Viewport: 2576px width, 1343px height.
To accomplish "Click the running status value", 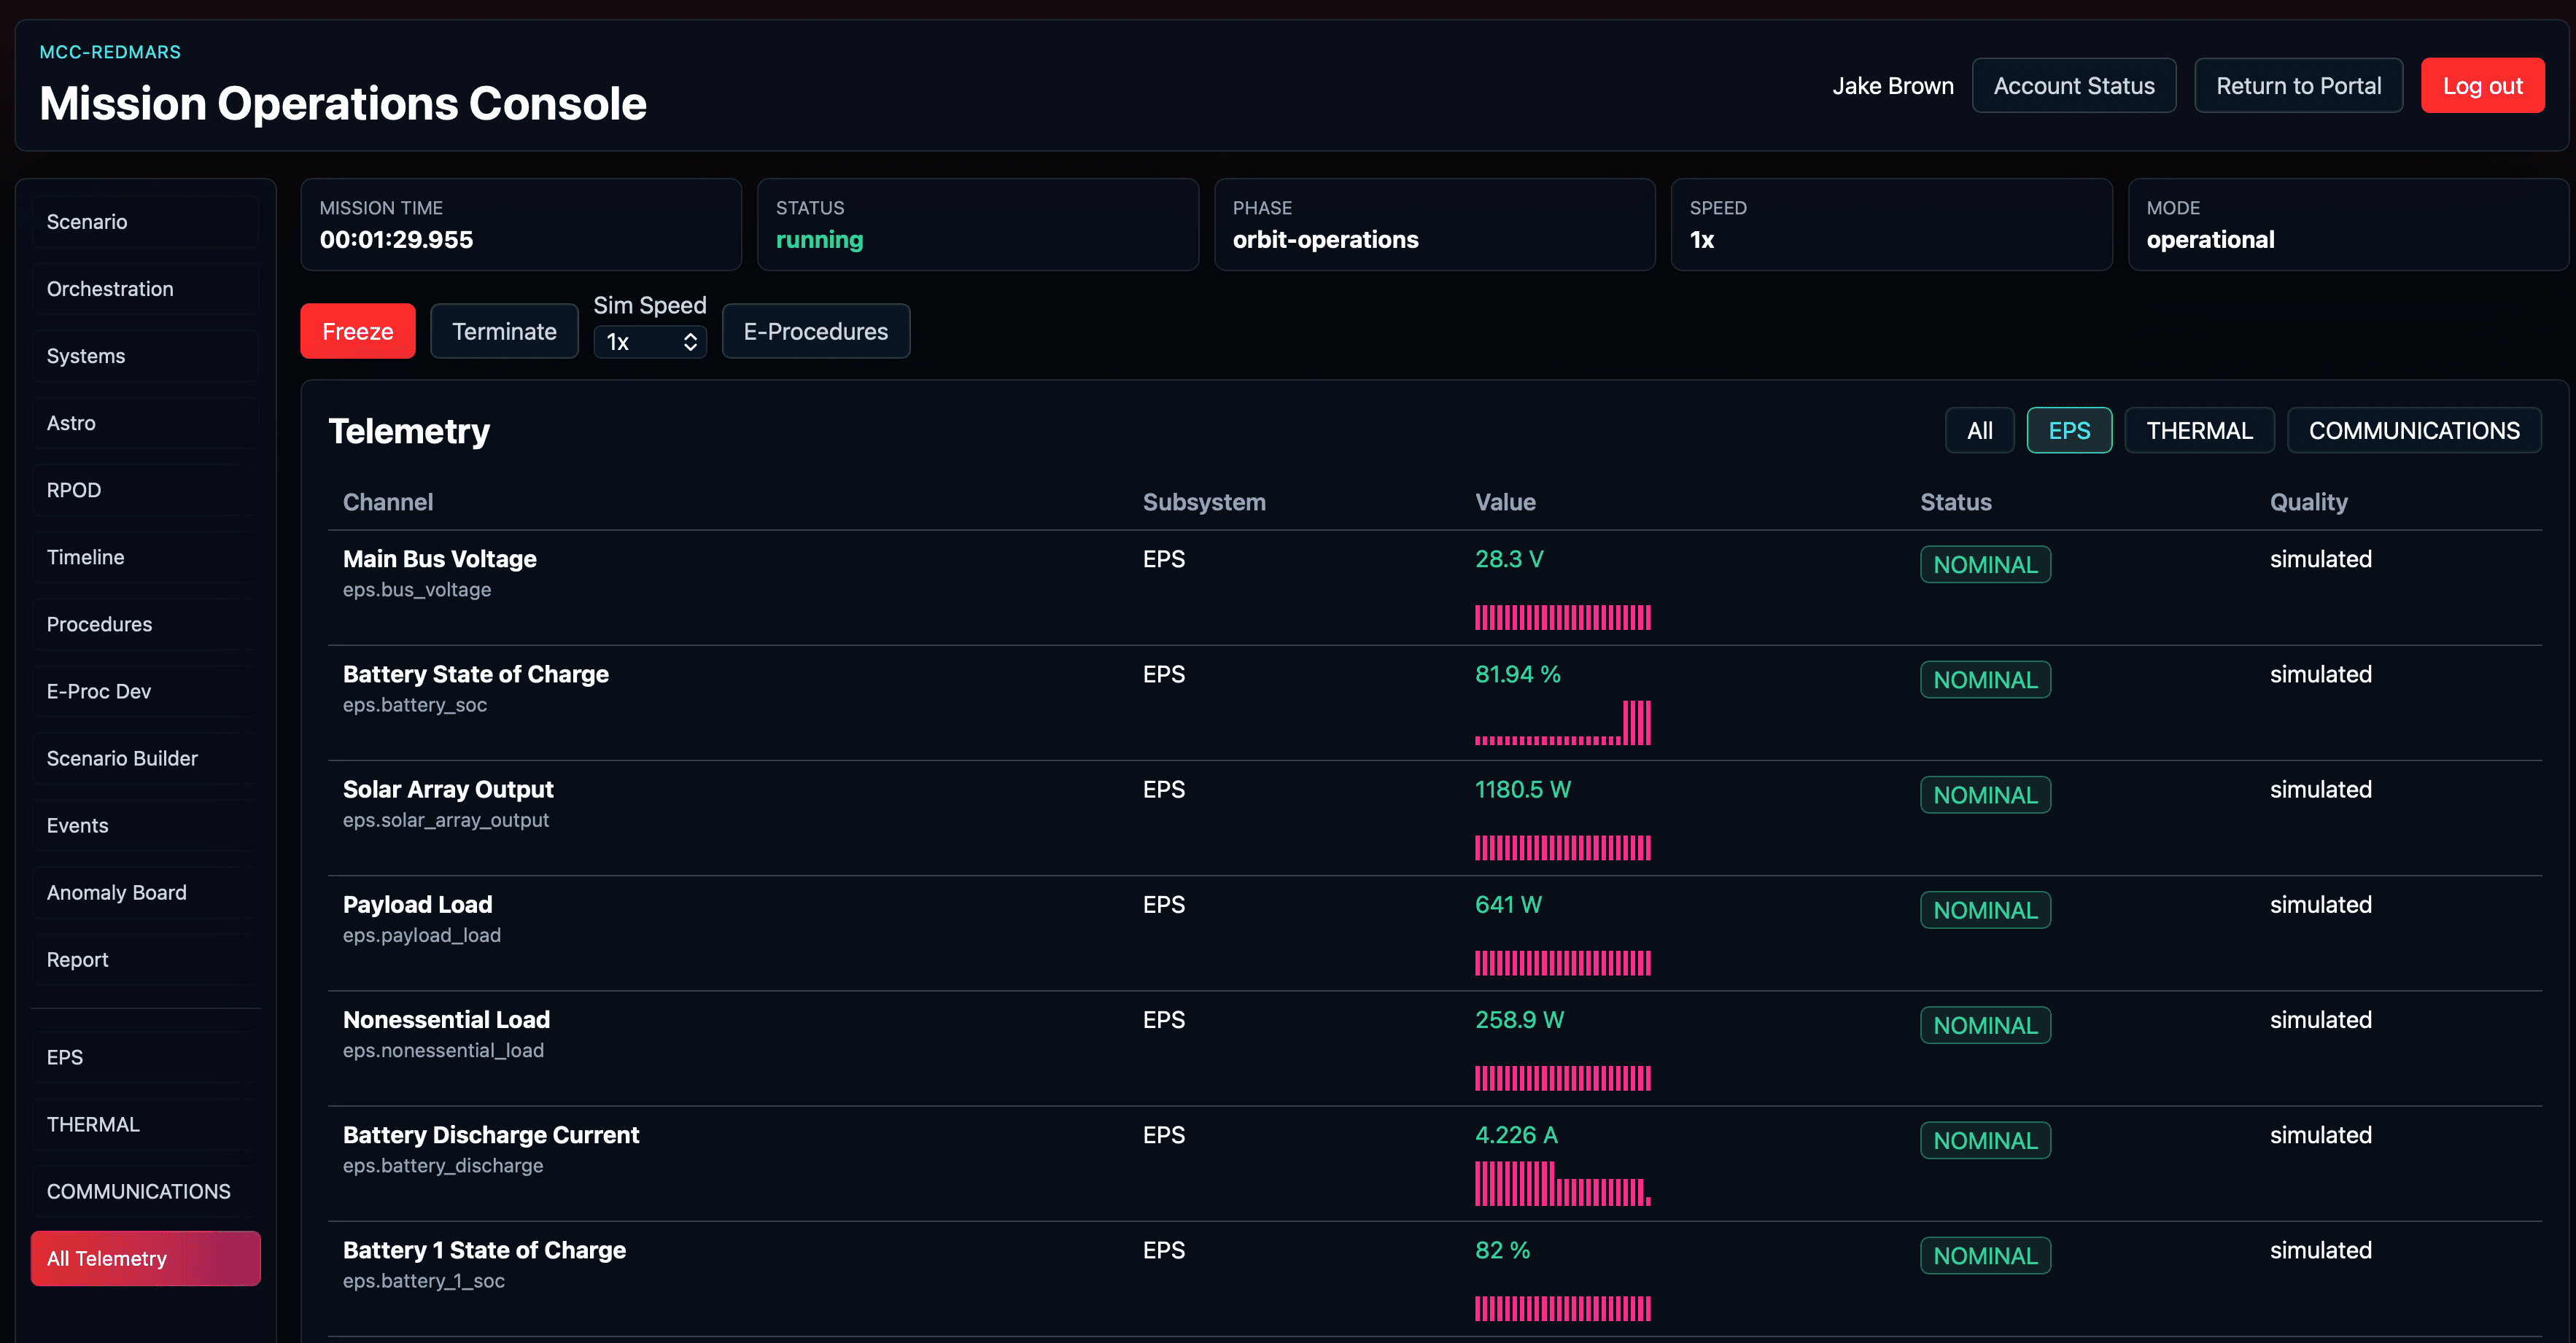I will point(819,240).
